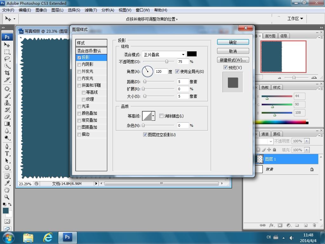Select the Zoom tool
325x244 pixels.
click(x=7, y=197)
